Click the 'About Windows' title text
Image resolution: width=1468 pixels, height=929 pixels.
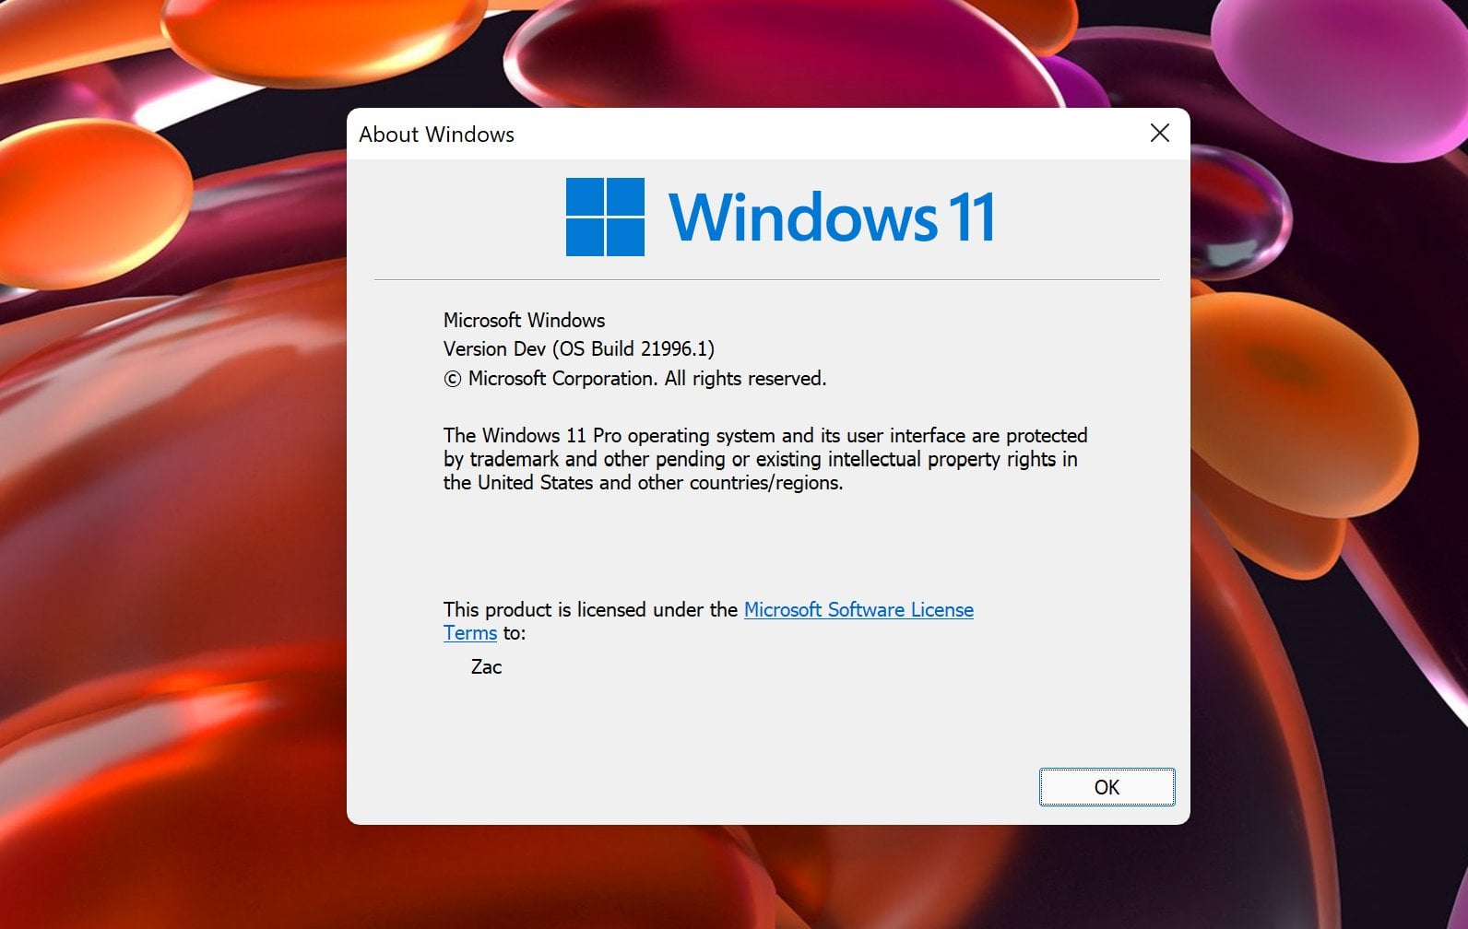pos(436,135)
